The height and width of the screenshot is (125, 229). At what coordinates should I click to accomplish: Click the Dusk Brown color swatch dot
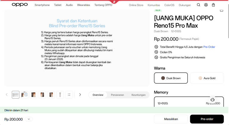163,78
